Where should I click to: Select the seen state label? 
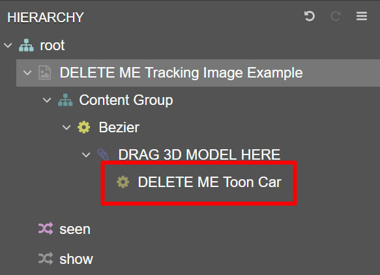click(x=75, y=229)
